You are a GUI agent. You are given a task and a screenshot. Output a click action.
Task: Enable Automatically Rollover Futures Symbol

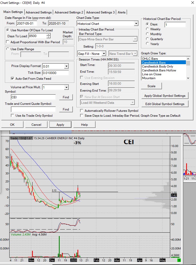(82, 111)
